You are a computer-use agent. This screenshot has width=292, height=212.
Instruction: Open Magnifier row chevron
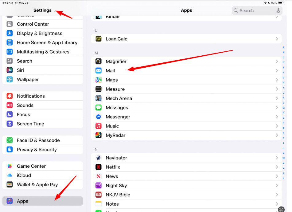[277, 61]
